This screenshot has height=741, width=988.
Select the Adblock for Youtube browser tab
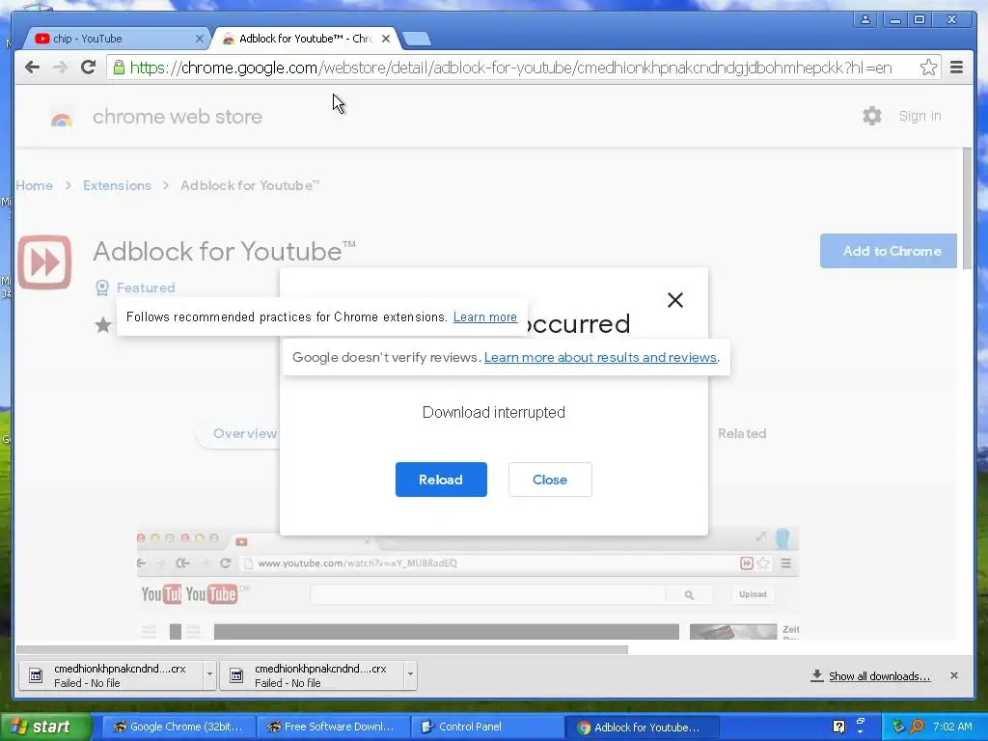(308, 39)
